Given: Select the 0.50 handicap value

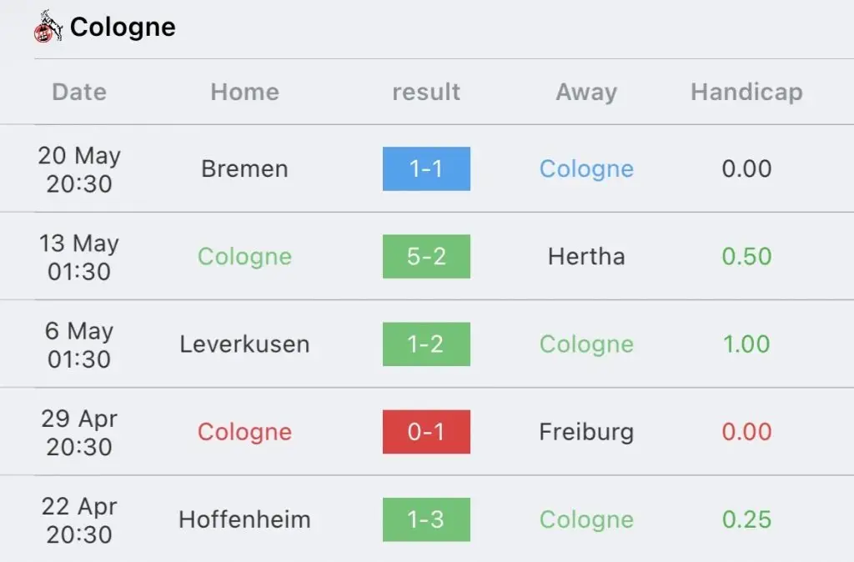Looking at the screenshot, I should [746, 257].
